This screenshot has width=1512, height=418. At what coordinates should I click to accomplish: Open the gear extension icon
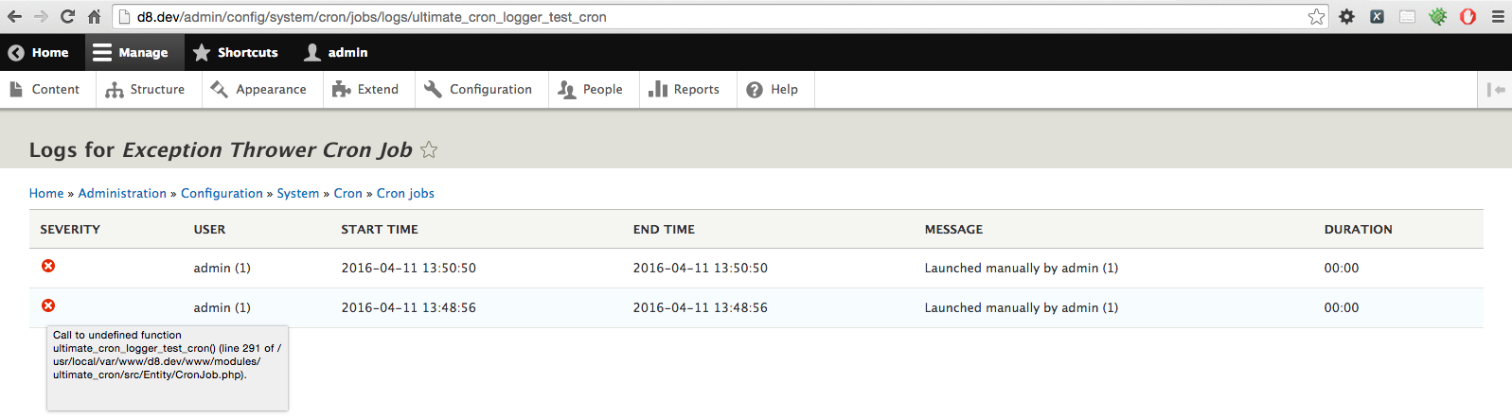(x=1346, y=17)
